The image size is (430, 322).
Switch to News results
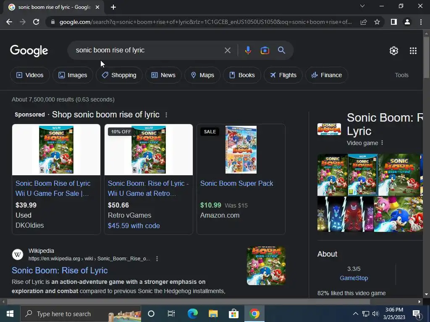(x=163, y=75)
